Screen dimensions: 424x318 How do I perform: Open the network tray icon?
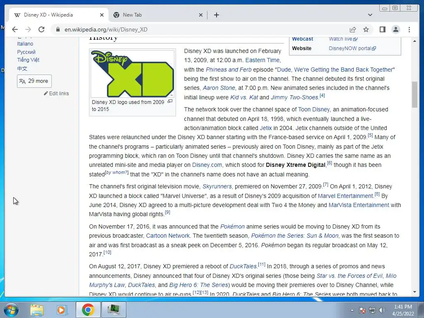(372, 310)
